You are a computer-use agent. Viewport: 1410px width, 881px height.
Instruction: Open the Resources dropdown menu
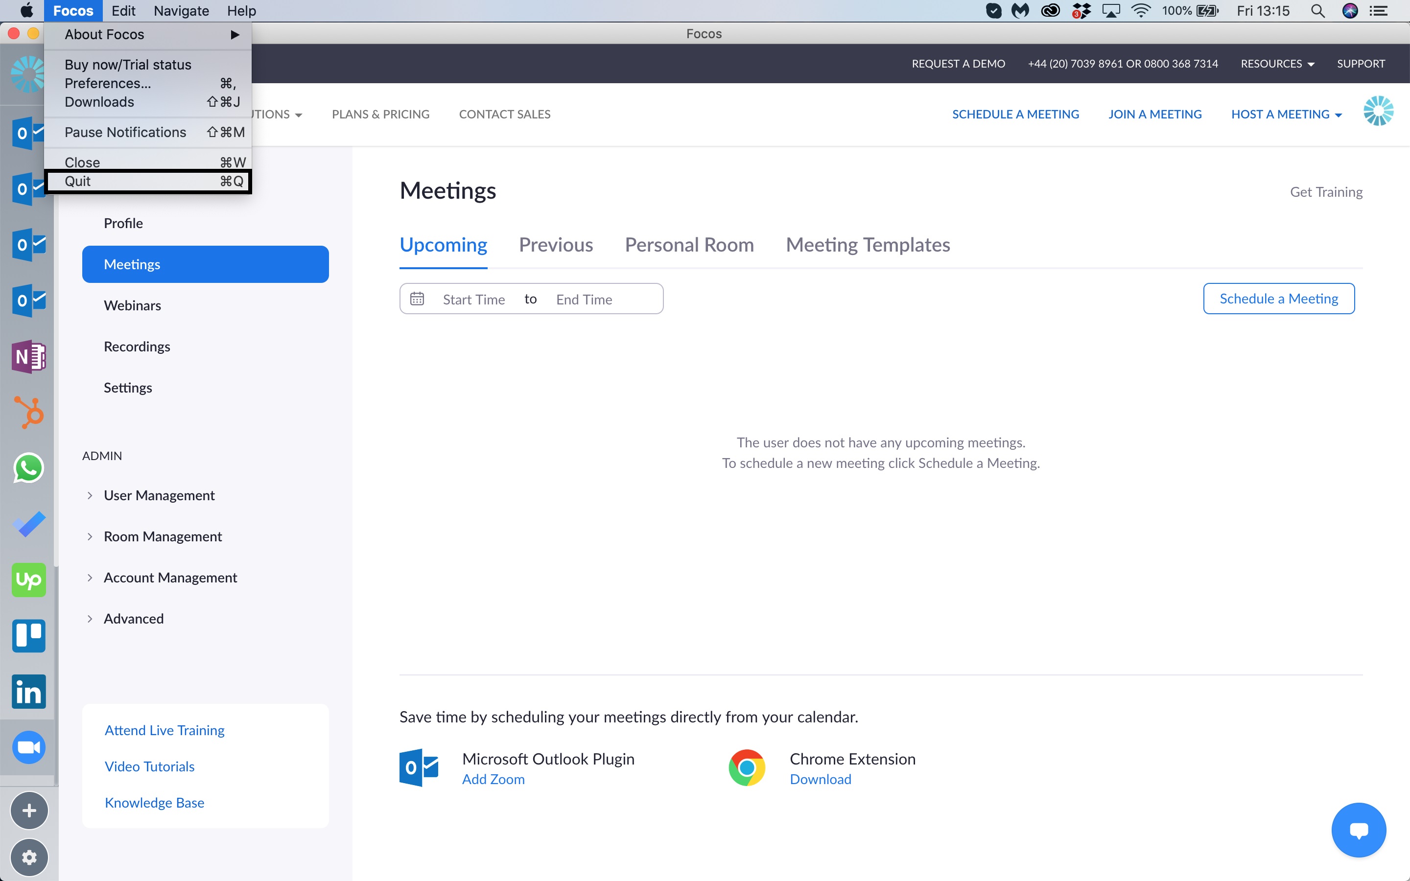(x=1276, y=64)
